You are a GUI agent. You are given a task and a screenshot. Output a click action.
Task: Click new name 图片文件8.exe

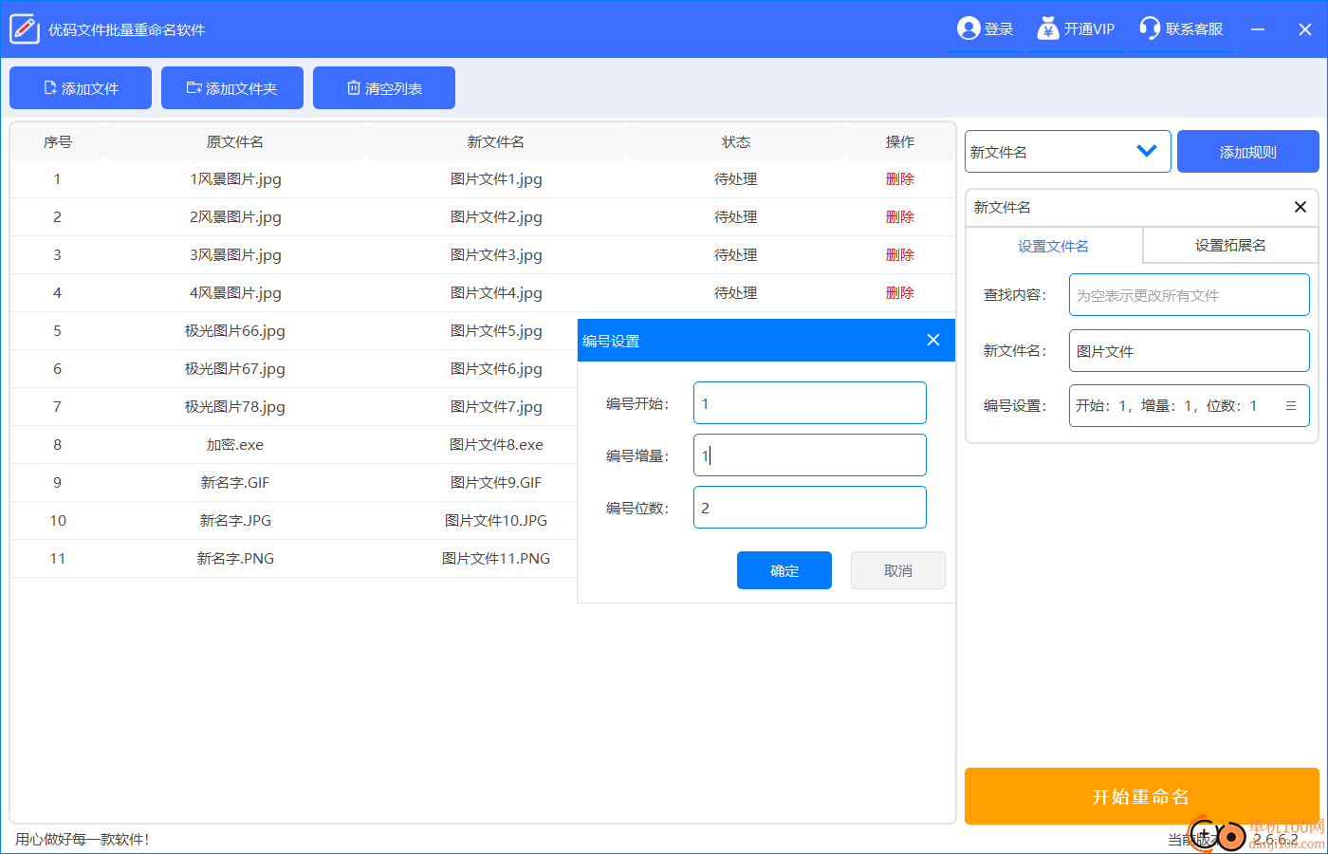pos(496,445)
